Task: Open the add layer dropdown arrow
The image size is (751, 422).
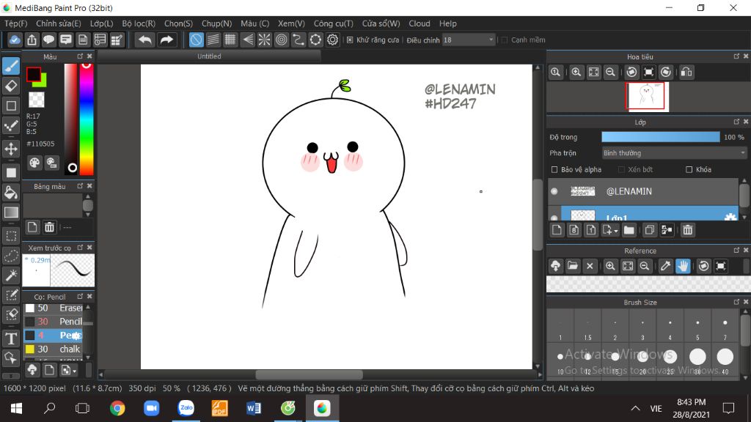Action: (x=616, y=231)
